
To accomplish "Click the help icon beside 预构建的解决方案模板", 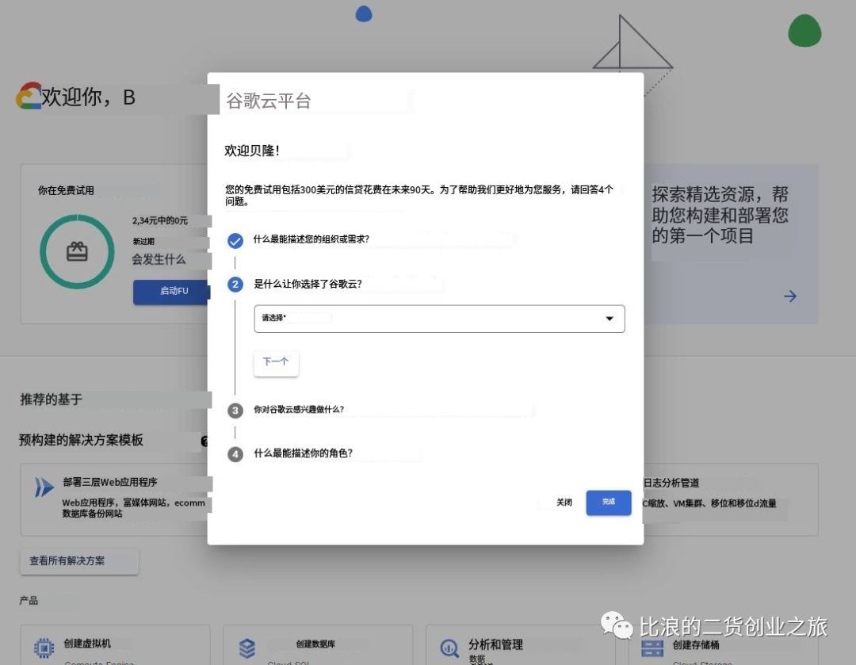I will pos(204,441).
